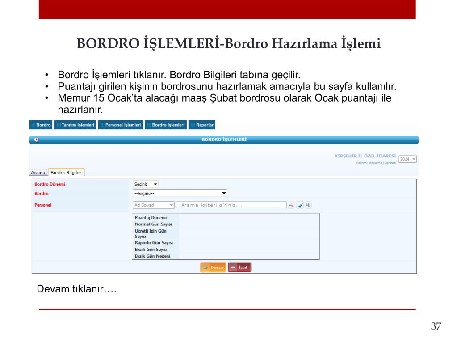Open the 2014 year dropdown
The width and height of the screenshot is (457, 343).
(x=407, y=159)
